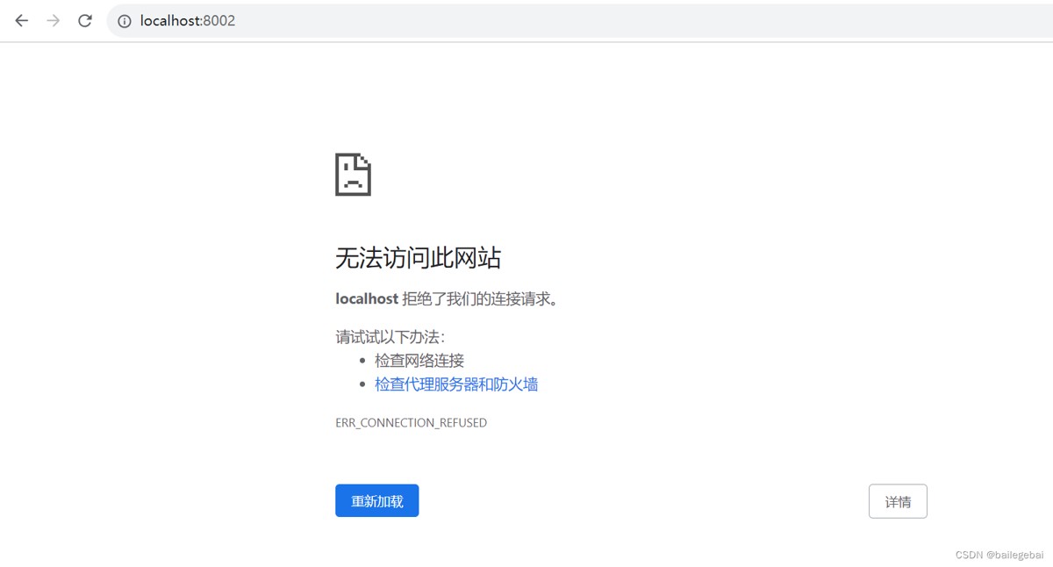Go back using the back arrow
Image resolution: width=1053 pixels, height=567 pixels.
[22, 20]
